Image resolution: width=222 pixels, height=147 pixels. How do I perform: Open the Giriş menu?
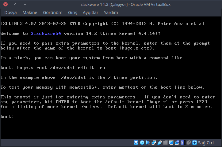[73, 13]
